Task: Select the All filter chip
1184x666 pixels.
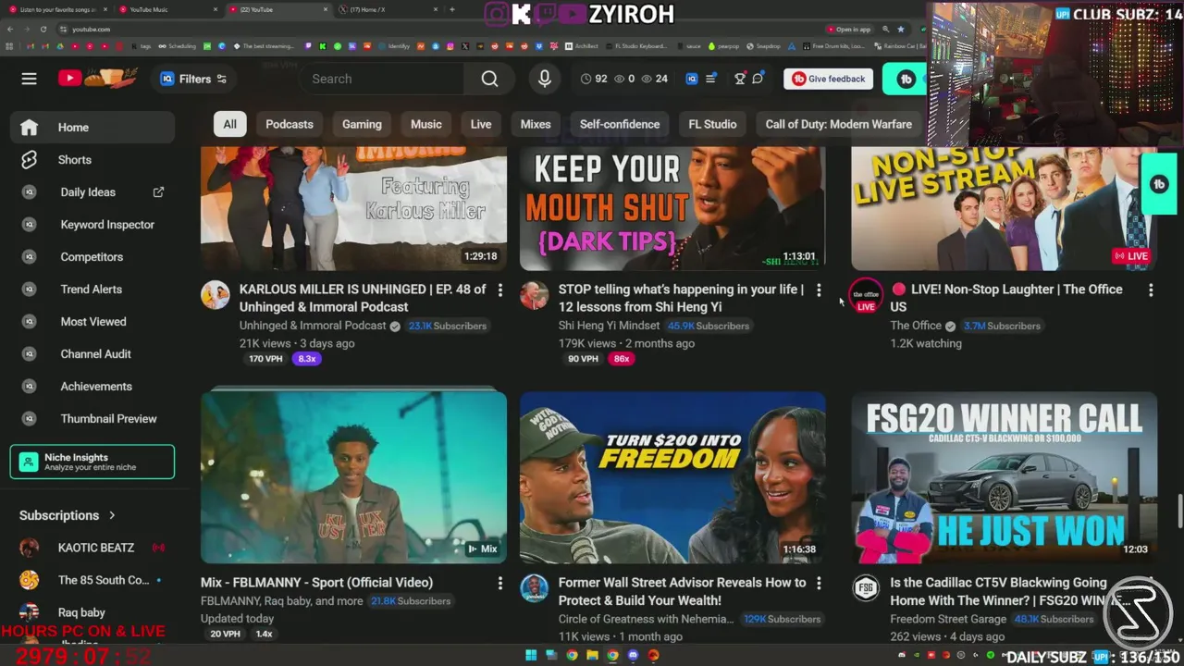Action: pyautogui.click(x=229, y=124)
